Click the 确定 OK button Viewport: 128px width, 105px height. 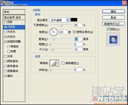tap(113, 11)
